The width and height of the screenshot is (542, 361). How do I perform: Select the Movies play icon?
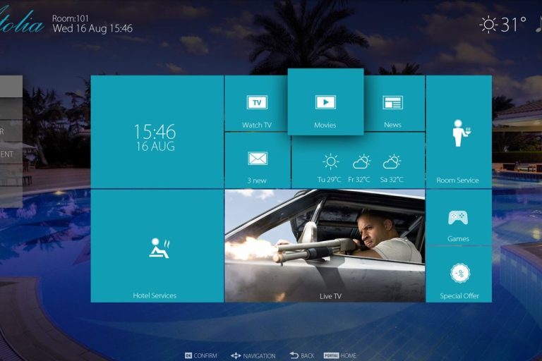[325, 102]
